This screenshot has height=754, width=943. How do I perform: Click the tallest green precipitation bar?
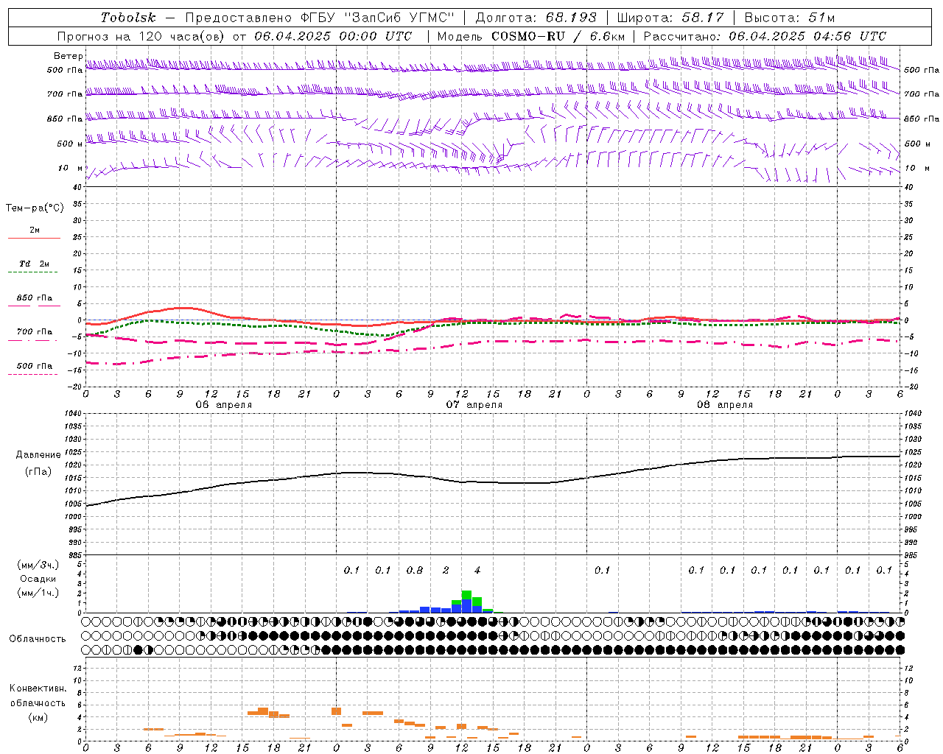[x=466, y=595]
